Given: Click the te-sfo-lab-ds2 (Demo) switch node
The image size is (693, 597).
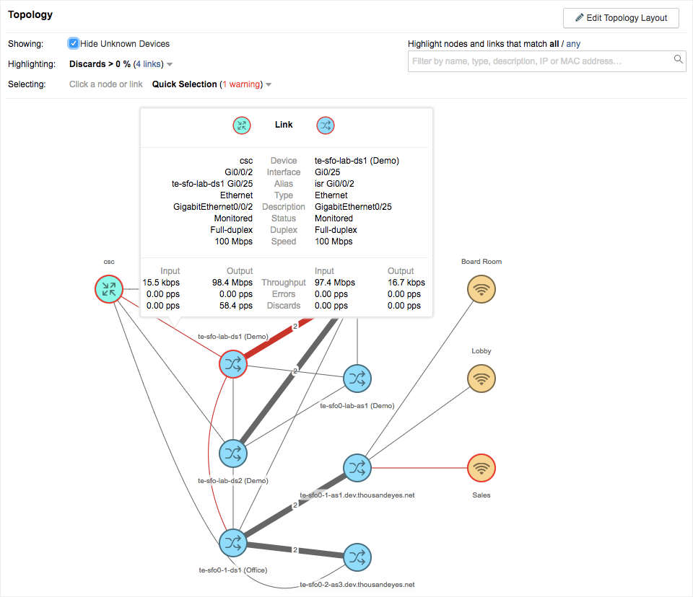Looking at the screenshot, I should 232,454.
